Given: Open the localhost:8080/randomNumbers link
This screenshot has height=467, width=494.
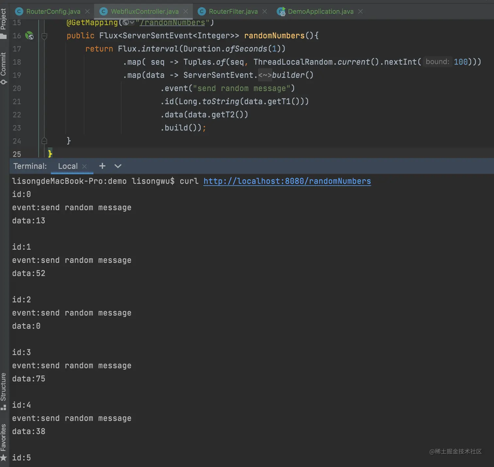Looking at the screenshot, I should click(287, 181).
